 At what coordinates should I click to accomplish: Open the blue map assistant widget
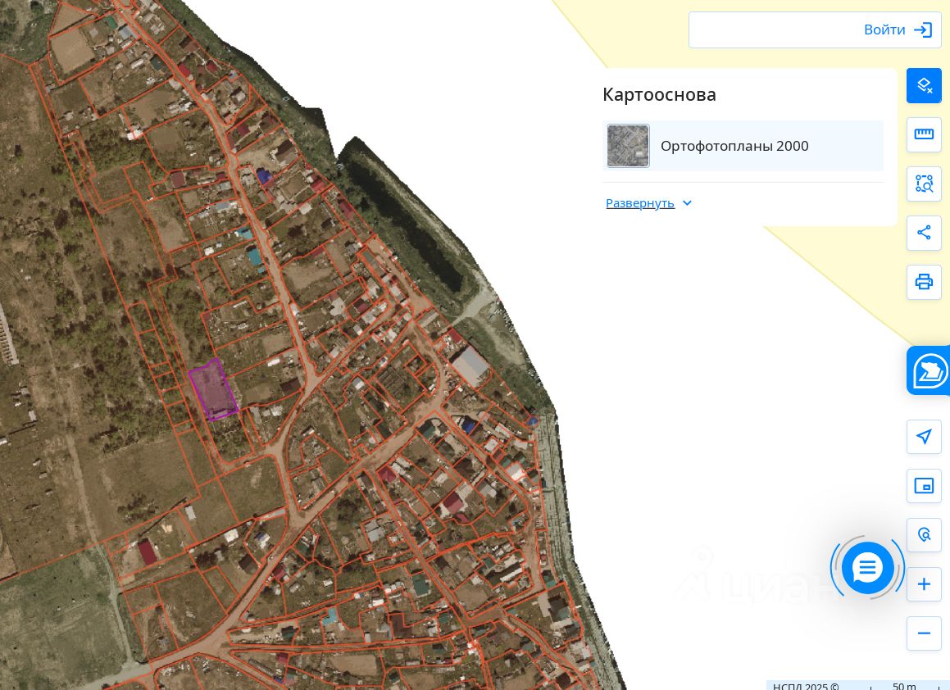[930, 370]
